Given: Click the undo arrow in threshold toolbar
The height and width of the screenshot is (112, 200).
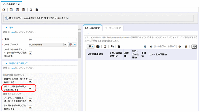Looking at the screenshot, I should 112,47.
